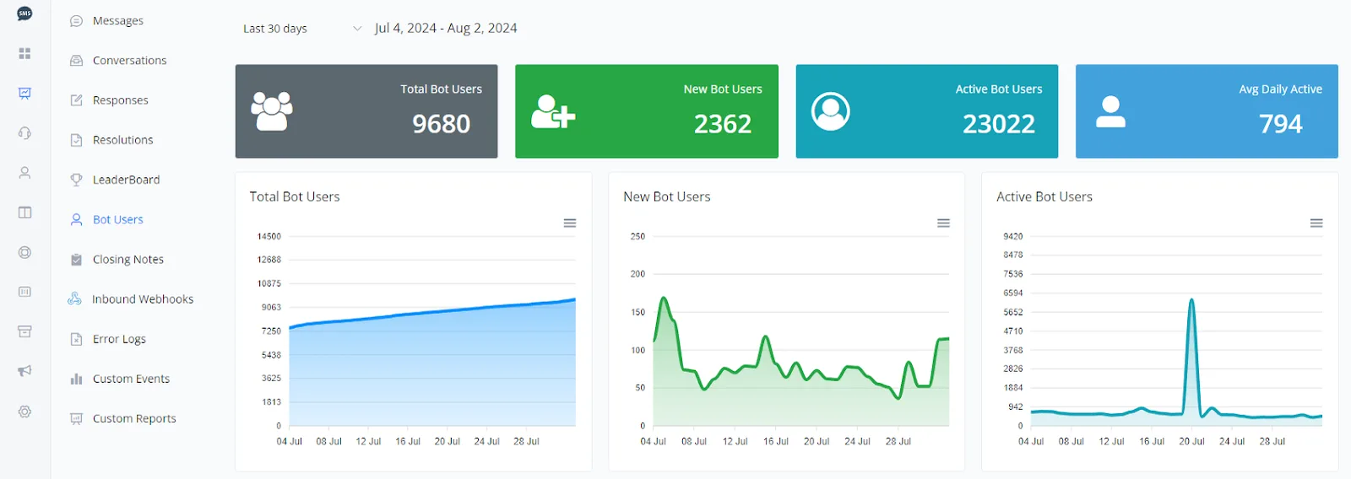Click the megaphone campaigns icon
Image resolution: width=1351 pixels, height=479 pixels.
[24, 371]
